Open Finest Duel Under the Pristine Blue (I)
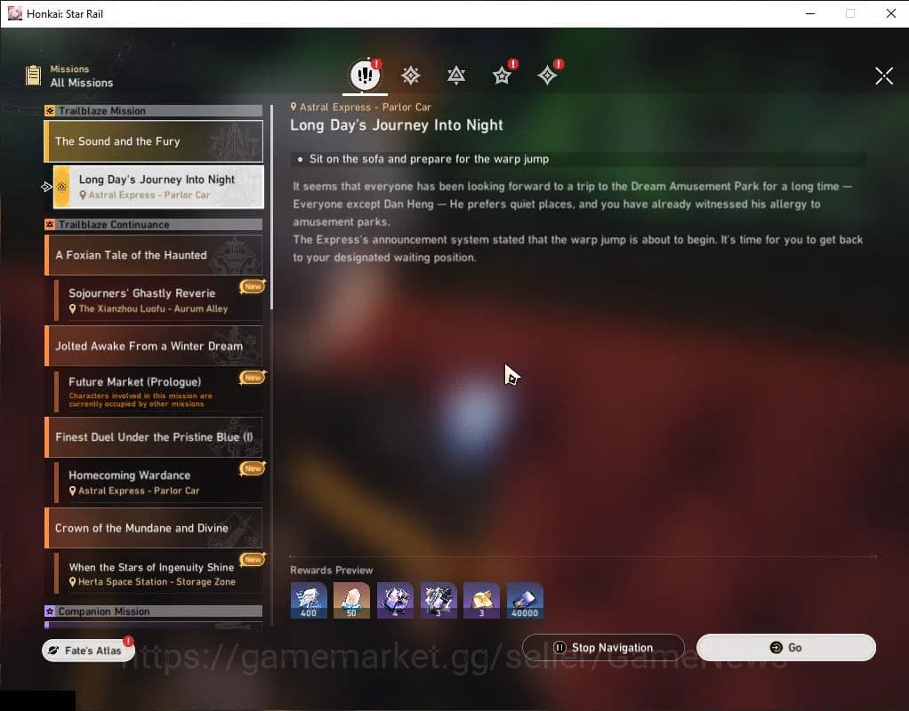This screenshot has width=909, height=711. (x=154, y=437)
